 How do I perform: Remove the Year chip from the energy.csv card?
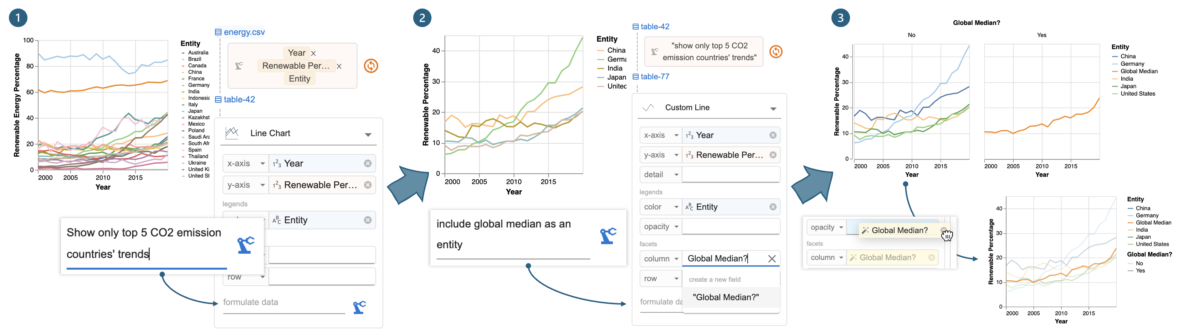coord(313,53)
